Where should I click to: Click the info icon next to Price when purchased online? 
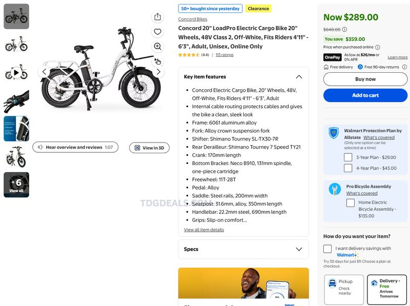tap(378, 47)
